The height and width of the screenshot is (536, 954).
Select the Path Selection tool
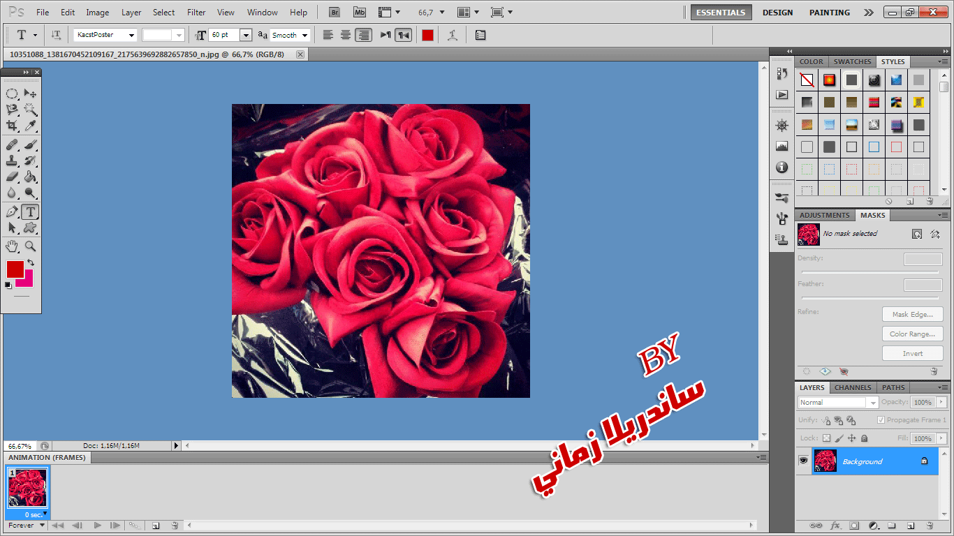click(x=12, y=228)
